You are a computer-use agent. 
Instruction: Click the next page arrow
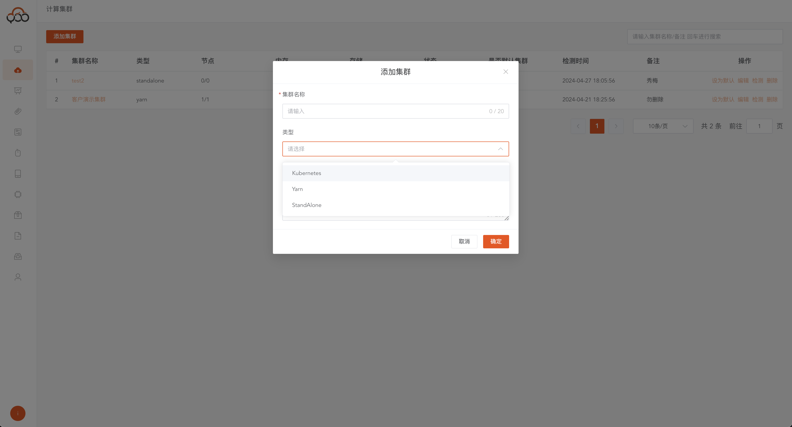coord(616,126)
